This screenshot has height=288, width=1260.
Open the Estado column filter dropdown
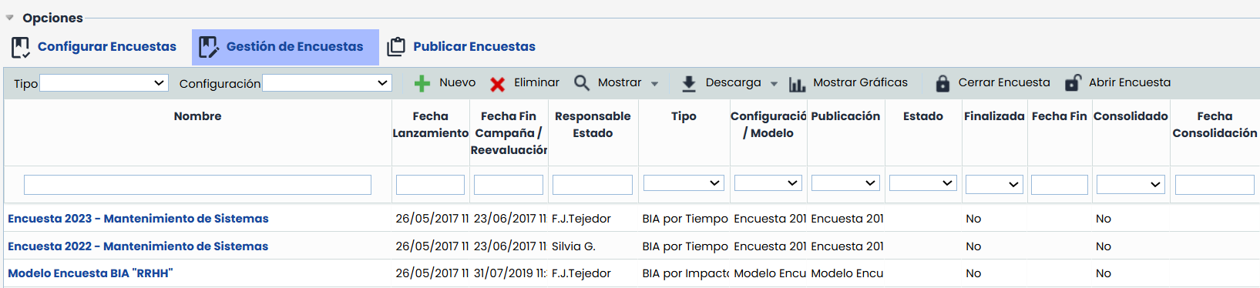[x=923, y=183]
